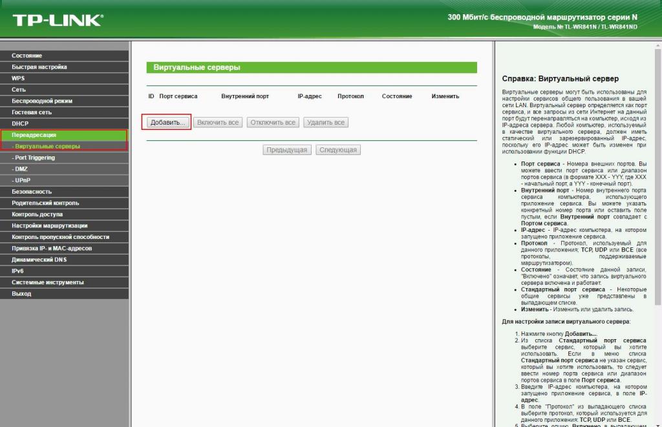Select Виртуальные серверы submenu item
Screen dimensions: 662x427
(64, 147)
